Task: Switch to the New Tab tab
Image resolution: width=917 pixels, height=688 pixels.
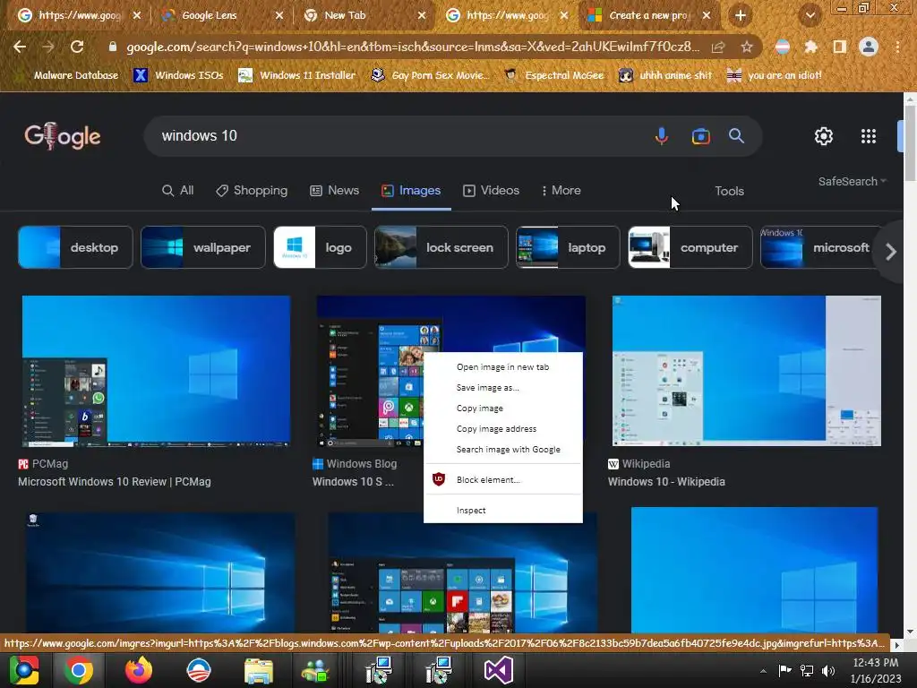Action: 364,16
